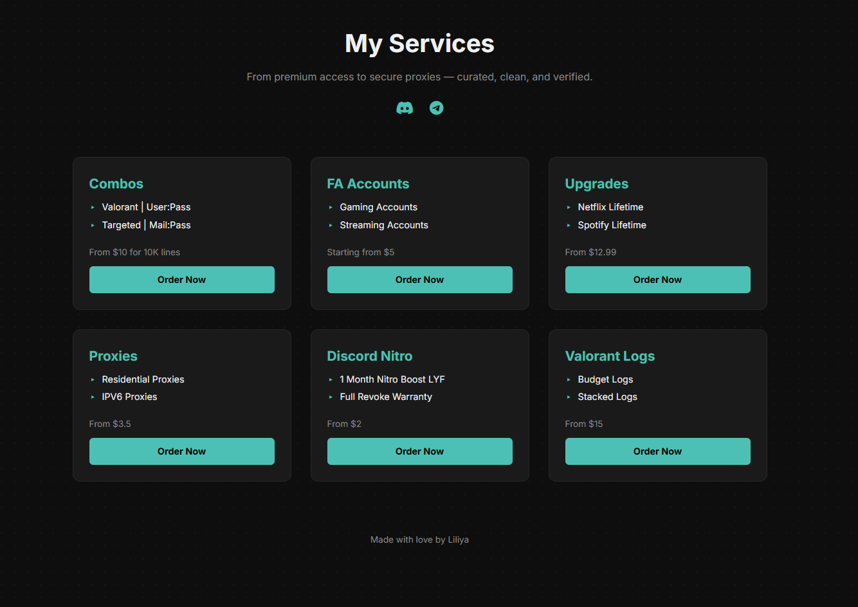
Task: Click the 'Streaming Accounts' list item
Action: click(x=384, y=225)
